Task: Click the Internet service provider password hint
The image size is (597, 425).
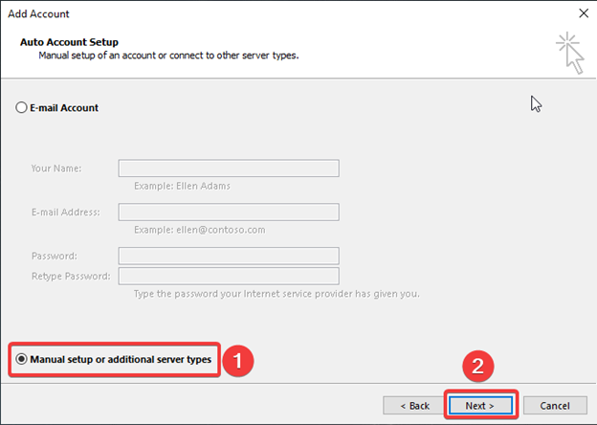Action: click(276, 294)
